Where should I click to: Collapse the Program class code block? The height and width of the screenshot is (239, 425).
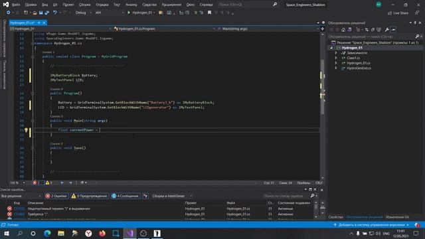(x=33, y=56)
